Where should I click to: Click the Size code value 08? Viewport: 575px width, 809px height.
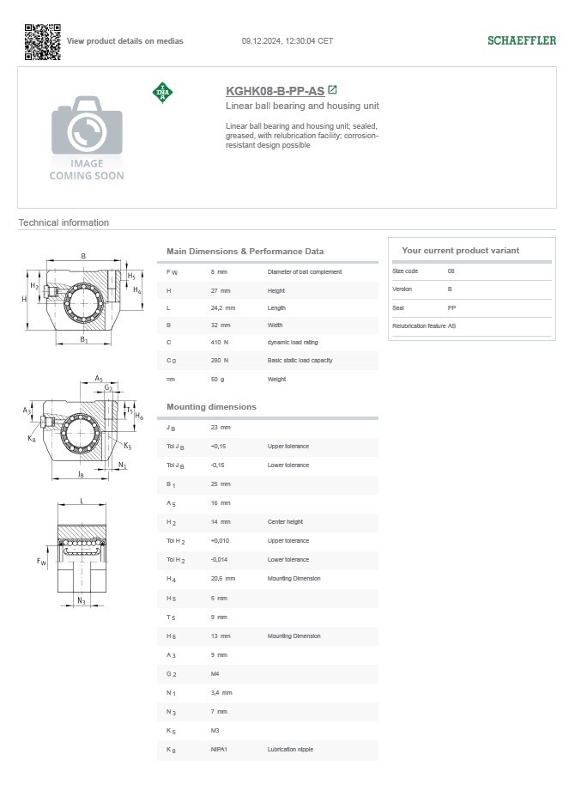tap(451, 271)
